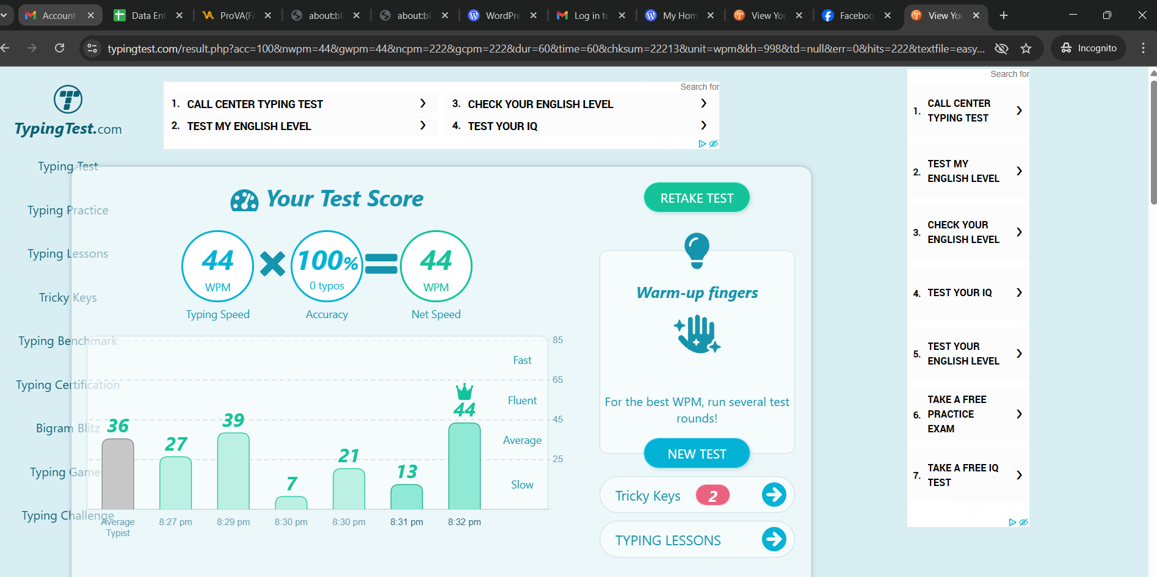The image size is (1157, 577).
Task: Open the Chrome three-dot menu
Action: [x=1144, y=48]
